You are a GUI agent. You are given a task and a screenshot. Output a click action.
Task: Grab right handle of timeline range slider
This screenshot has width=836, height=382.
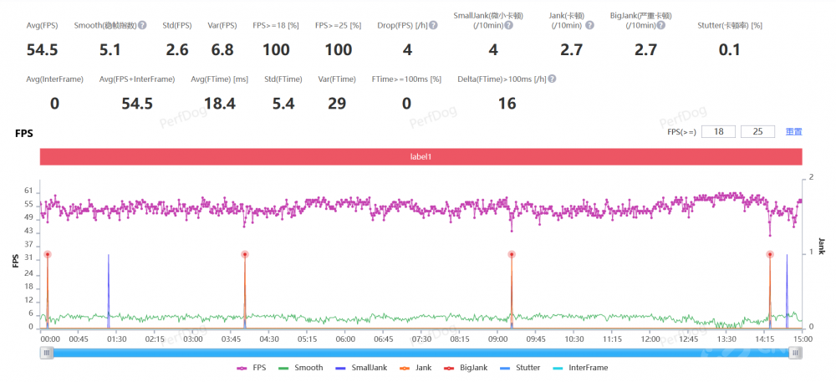point(796,353)
